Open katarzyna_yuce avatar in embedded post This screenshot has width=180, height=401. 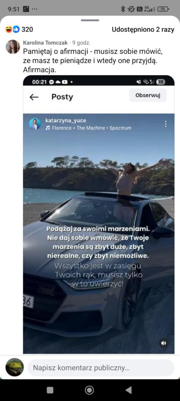click(x=35, y=124)
